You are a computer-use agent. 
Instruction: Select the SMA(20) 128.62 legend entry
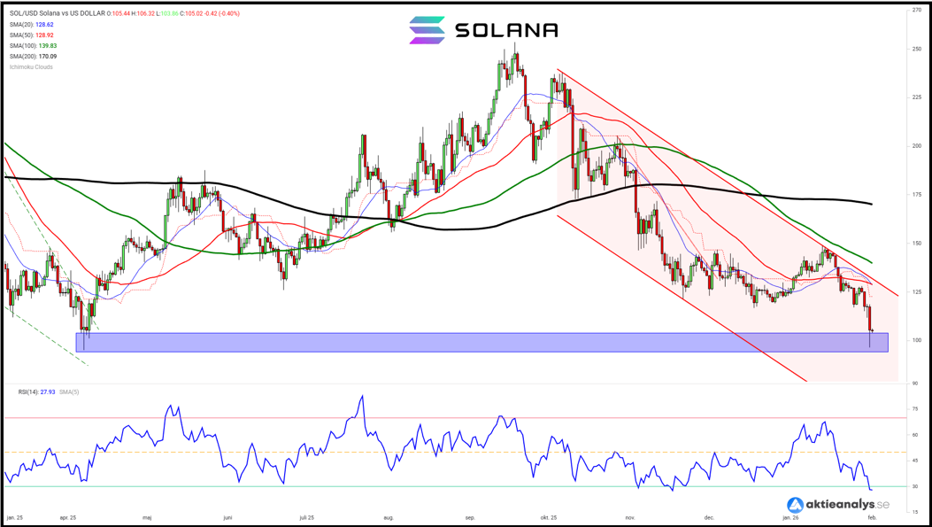coord(31,25)
